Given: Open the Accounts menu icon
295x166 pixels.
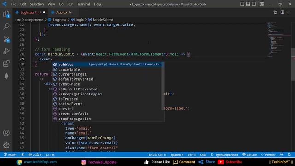Looking at the screenshot, I should click(6, 133).
